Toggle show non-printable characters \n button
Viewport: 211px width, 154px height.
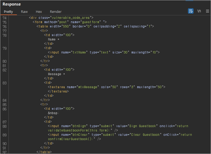click(x=199, y=11)
